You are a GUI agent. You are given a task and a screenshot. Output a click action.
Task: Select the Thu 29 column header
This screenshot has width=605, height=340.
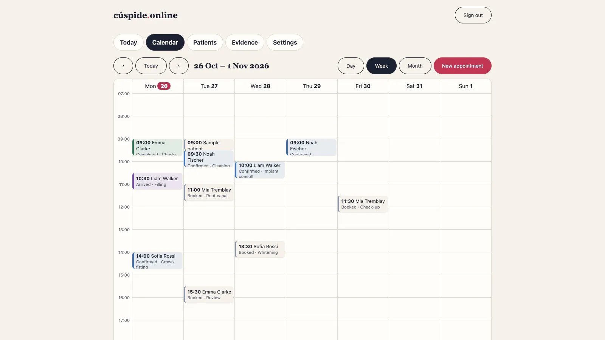coord(312,86)
